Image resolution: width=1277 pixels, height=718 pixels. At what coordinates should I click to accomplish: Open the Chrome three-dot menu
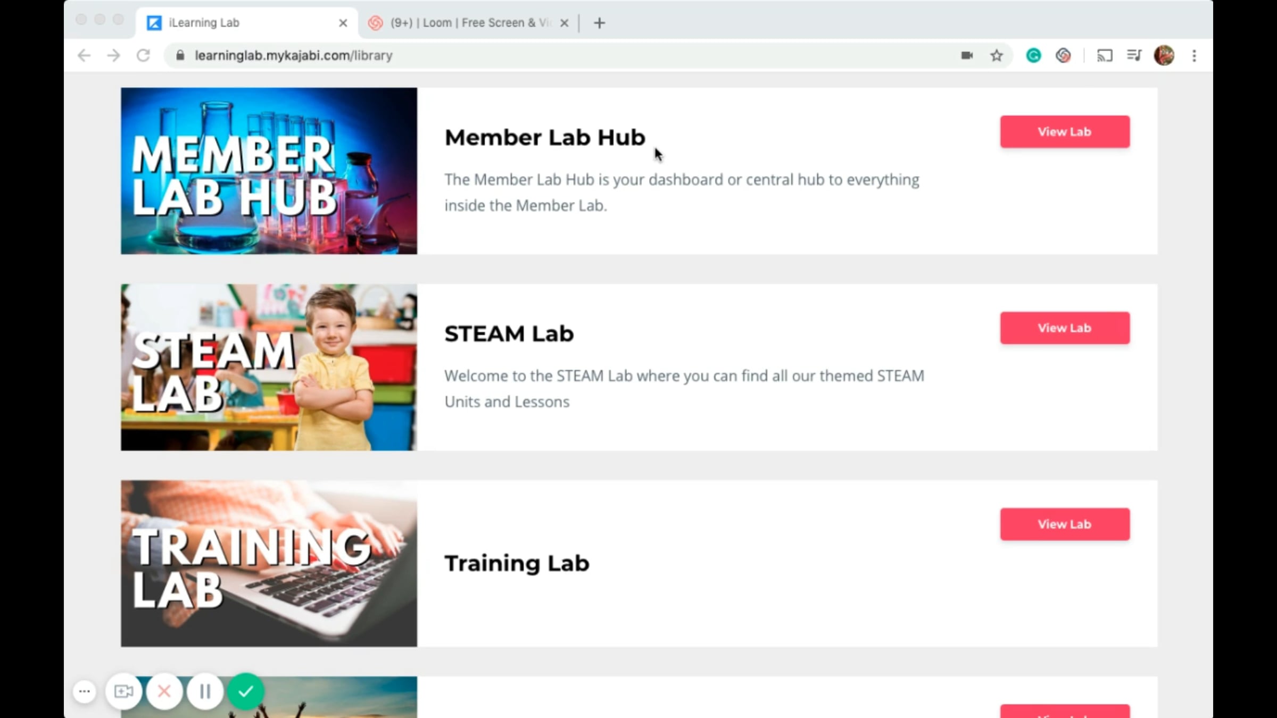coord(1194,55)
